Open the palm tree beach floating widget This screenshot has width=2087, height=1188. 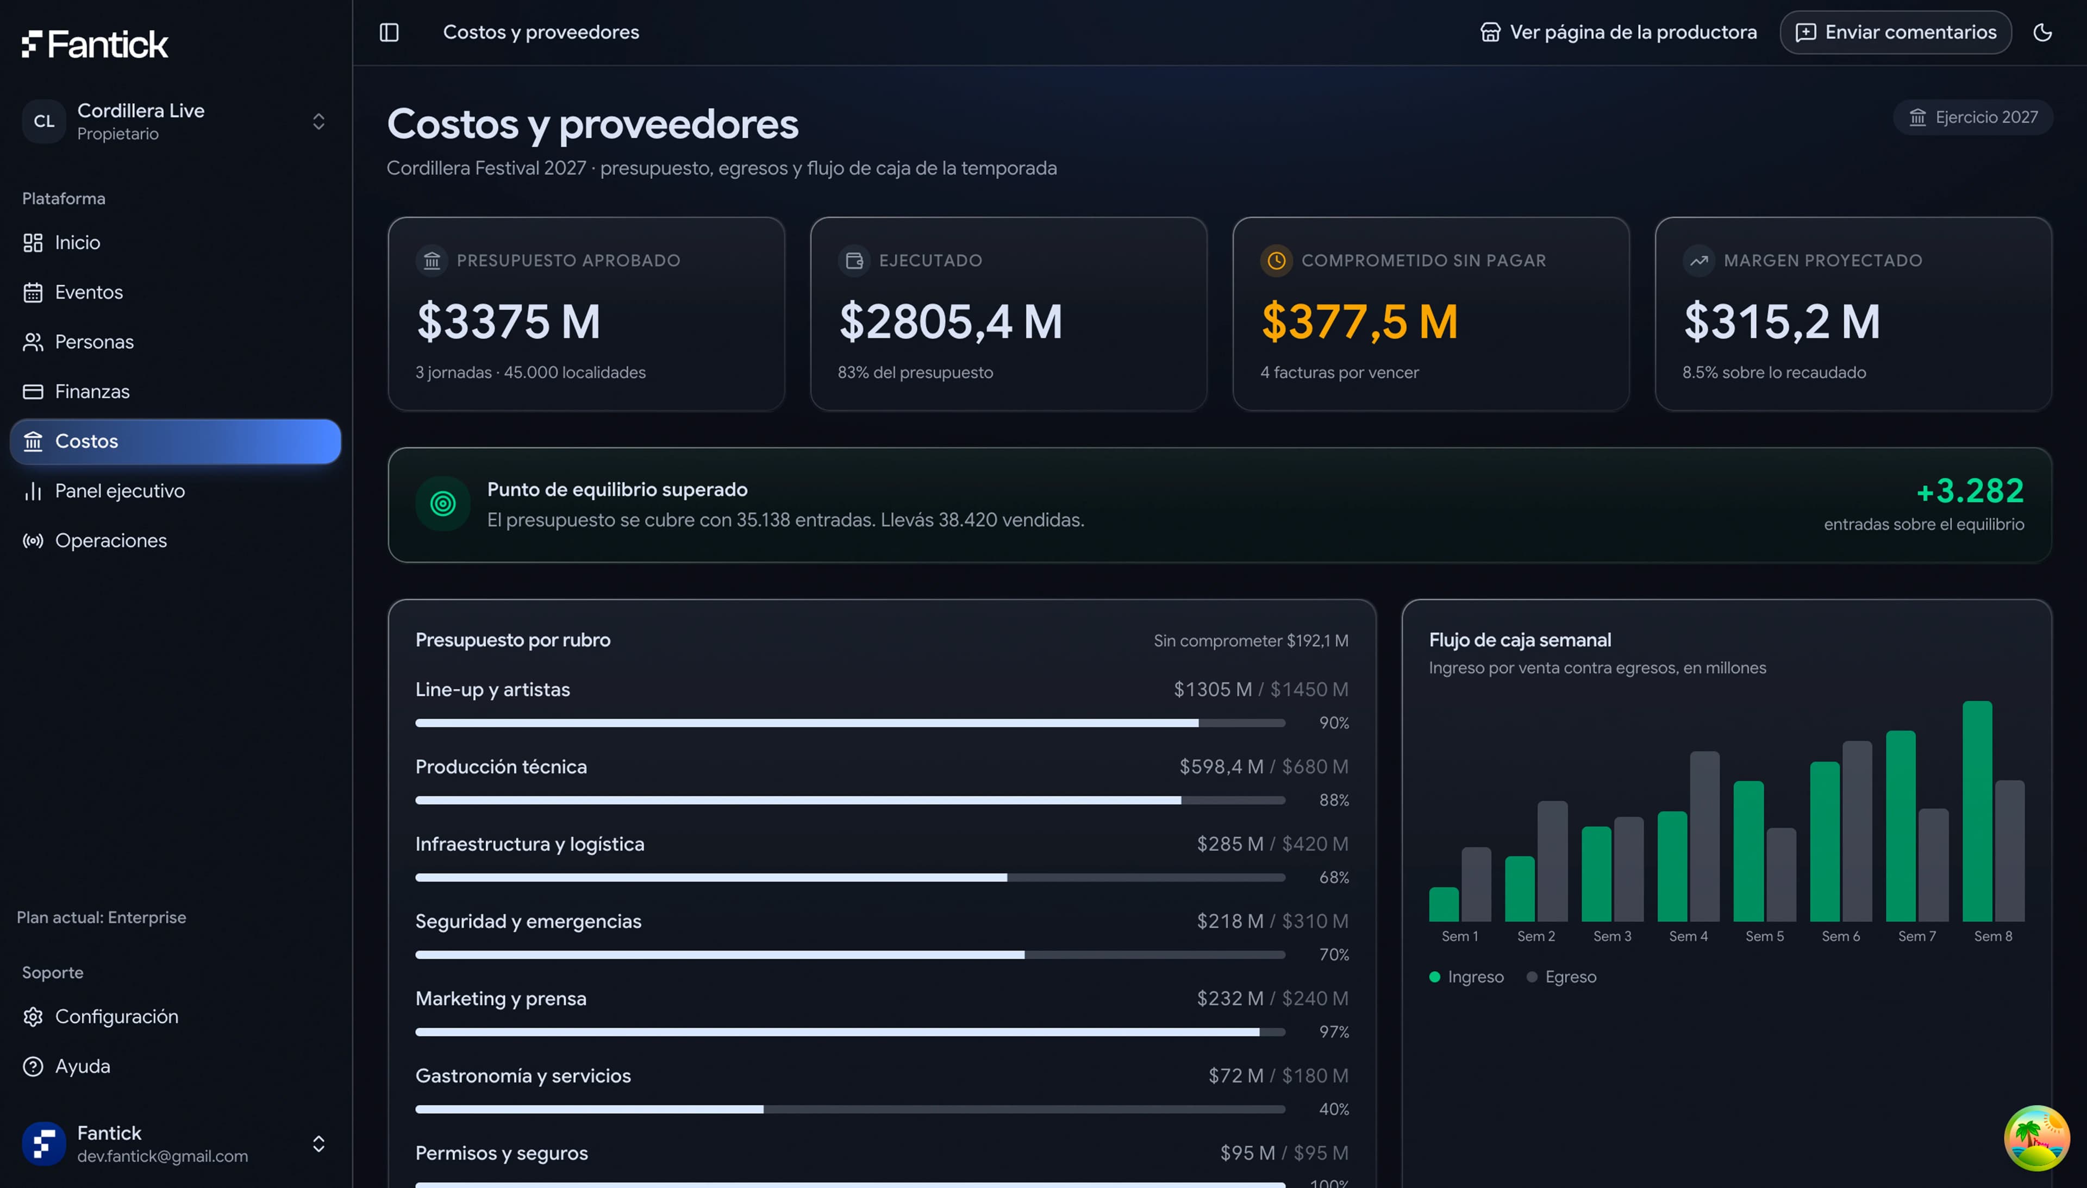pyautogui.click(x=2036, y=1137)
